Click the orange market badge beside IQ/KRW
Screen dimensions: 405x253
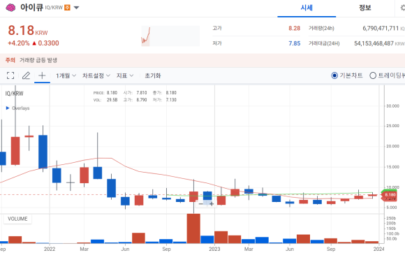(67, 8)
